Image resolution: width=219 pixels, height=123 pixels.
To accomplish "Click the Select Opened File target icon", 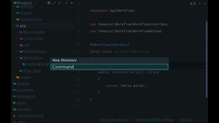I will (49, 3).
